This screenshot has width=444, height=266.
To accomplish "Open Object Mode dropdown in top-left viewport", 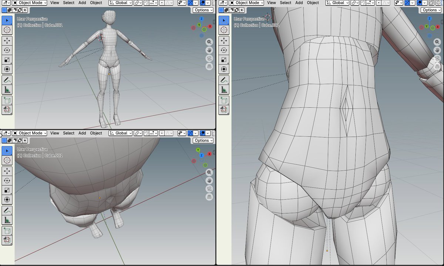I will pos(30,3).
